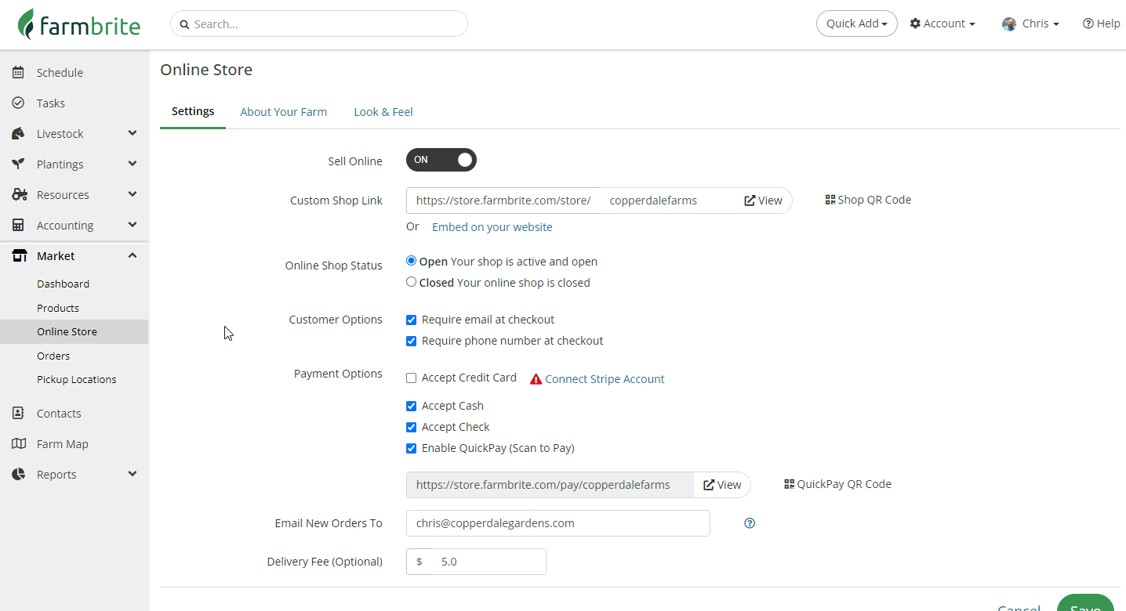Select the Closed shop status option
The width and height of the screenshot is (1126, 611).
tap(412, 283)
